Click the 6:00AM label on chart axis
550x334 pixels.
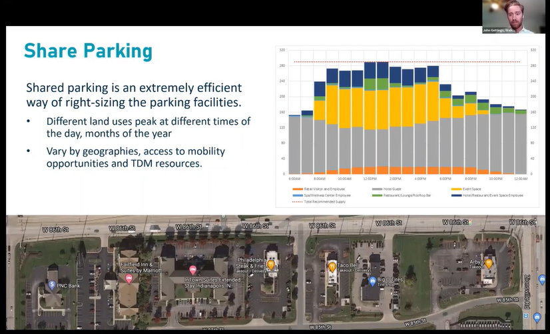click(x=294, y=179)
